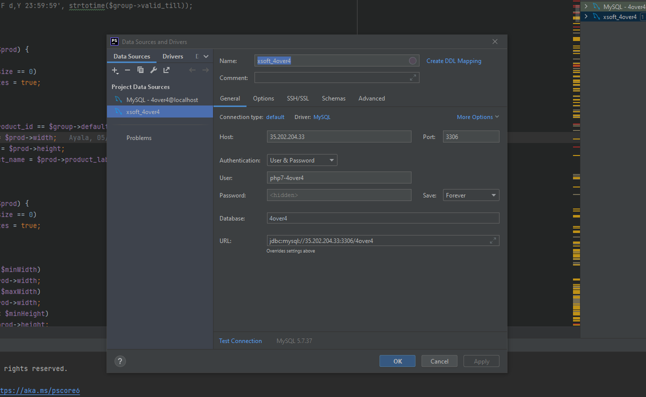Screen dimensions: 646x397
Task: Confirm the dialog with OK
Action: (x=397, y=361)
